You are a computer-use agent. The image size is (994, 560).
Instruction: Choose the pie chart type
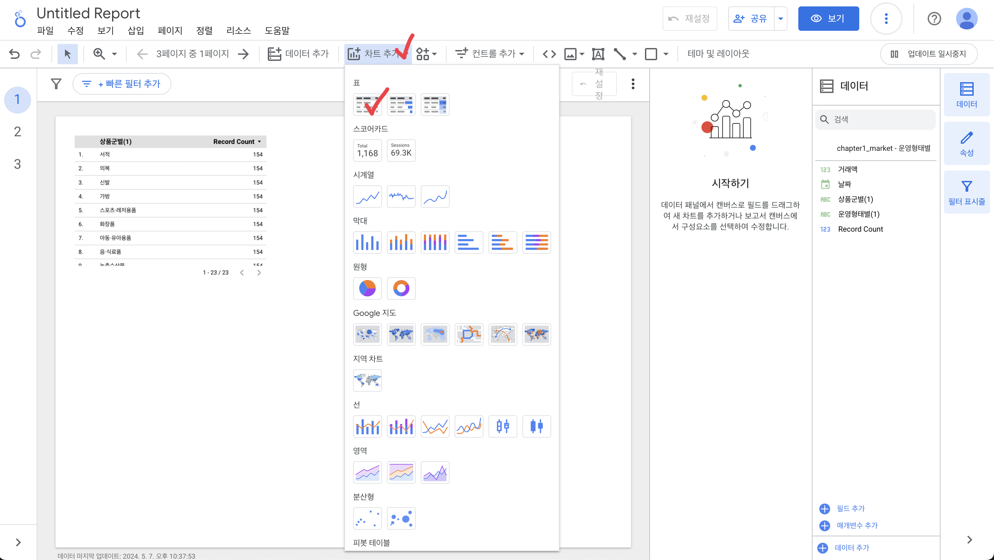[367, 288]
